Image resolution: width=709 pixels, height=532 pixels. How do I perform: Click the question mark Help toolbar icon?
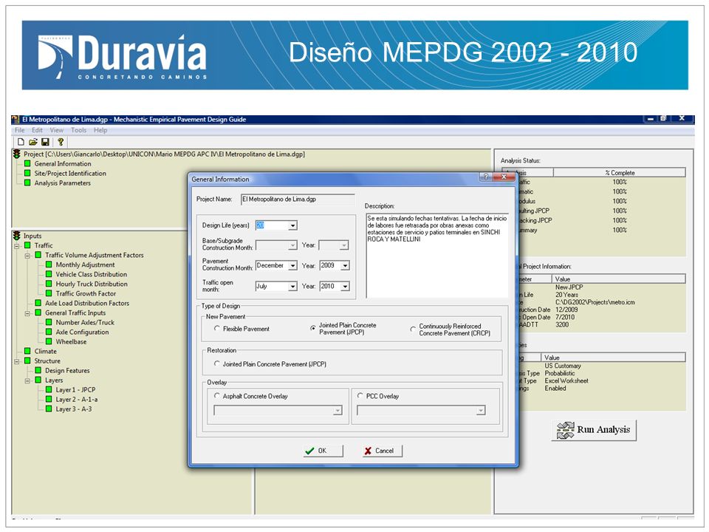click(x=60, y=142)
